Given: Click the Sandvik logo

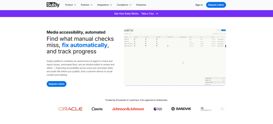Looking at the screenshot, I should tap(181, 109).
